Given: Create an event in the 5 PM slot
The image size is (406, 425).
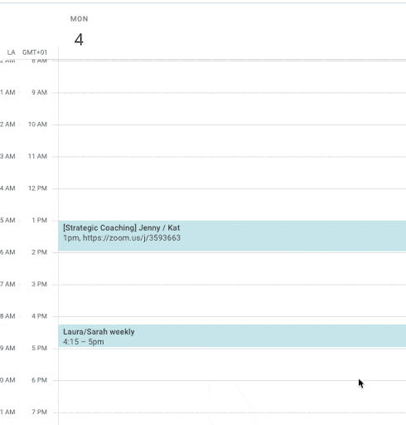Looking at the screenshot, I should click(232, 364).
